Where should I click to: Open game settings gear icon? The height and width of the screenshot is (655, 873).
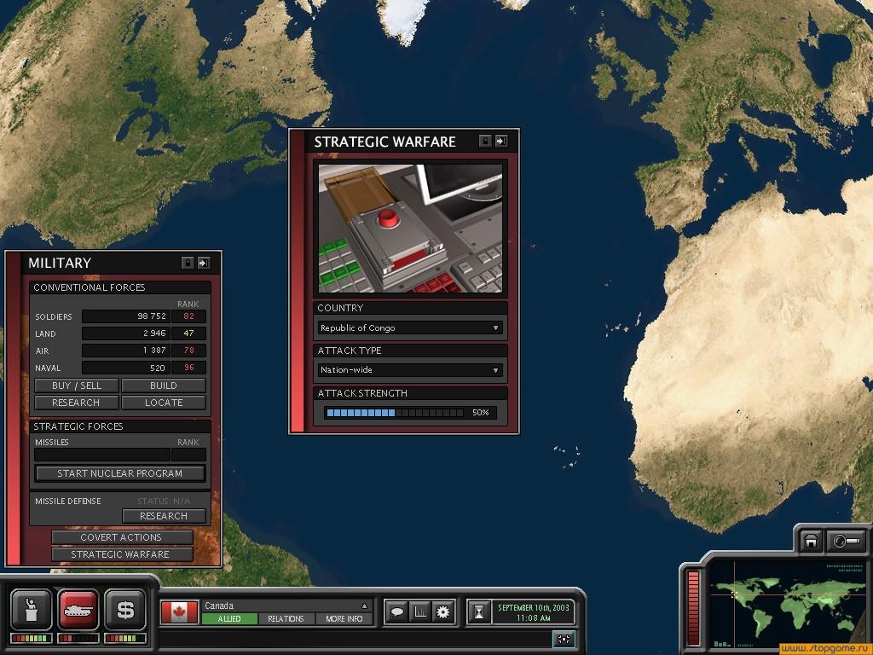tap(442, 612)
